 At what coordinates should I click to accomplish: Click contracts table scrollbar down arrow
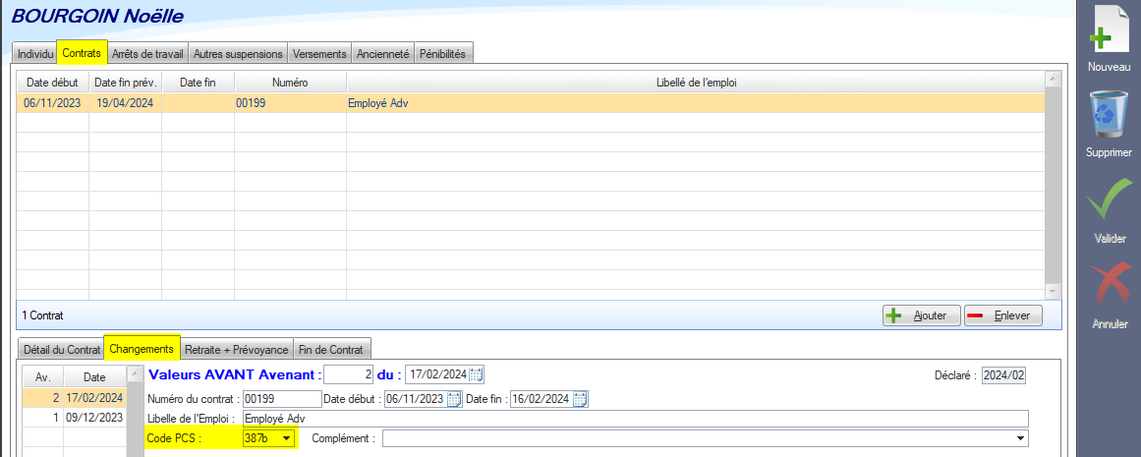point(1053,291)
